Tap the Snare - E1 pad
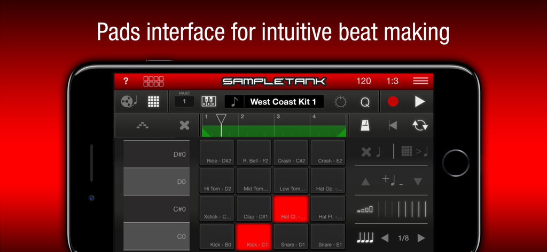 pos(327,237)
